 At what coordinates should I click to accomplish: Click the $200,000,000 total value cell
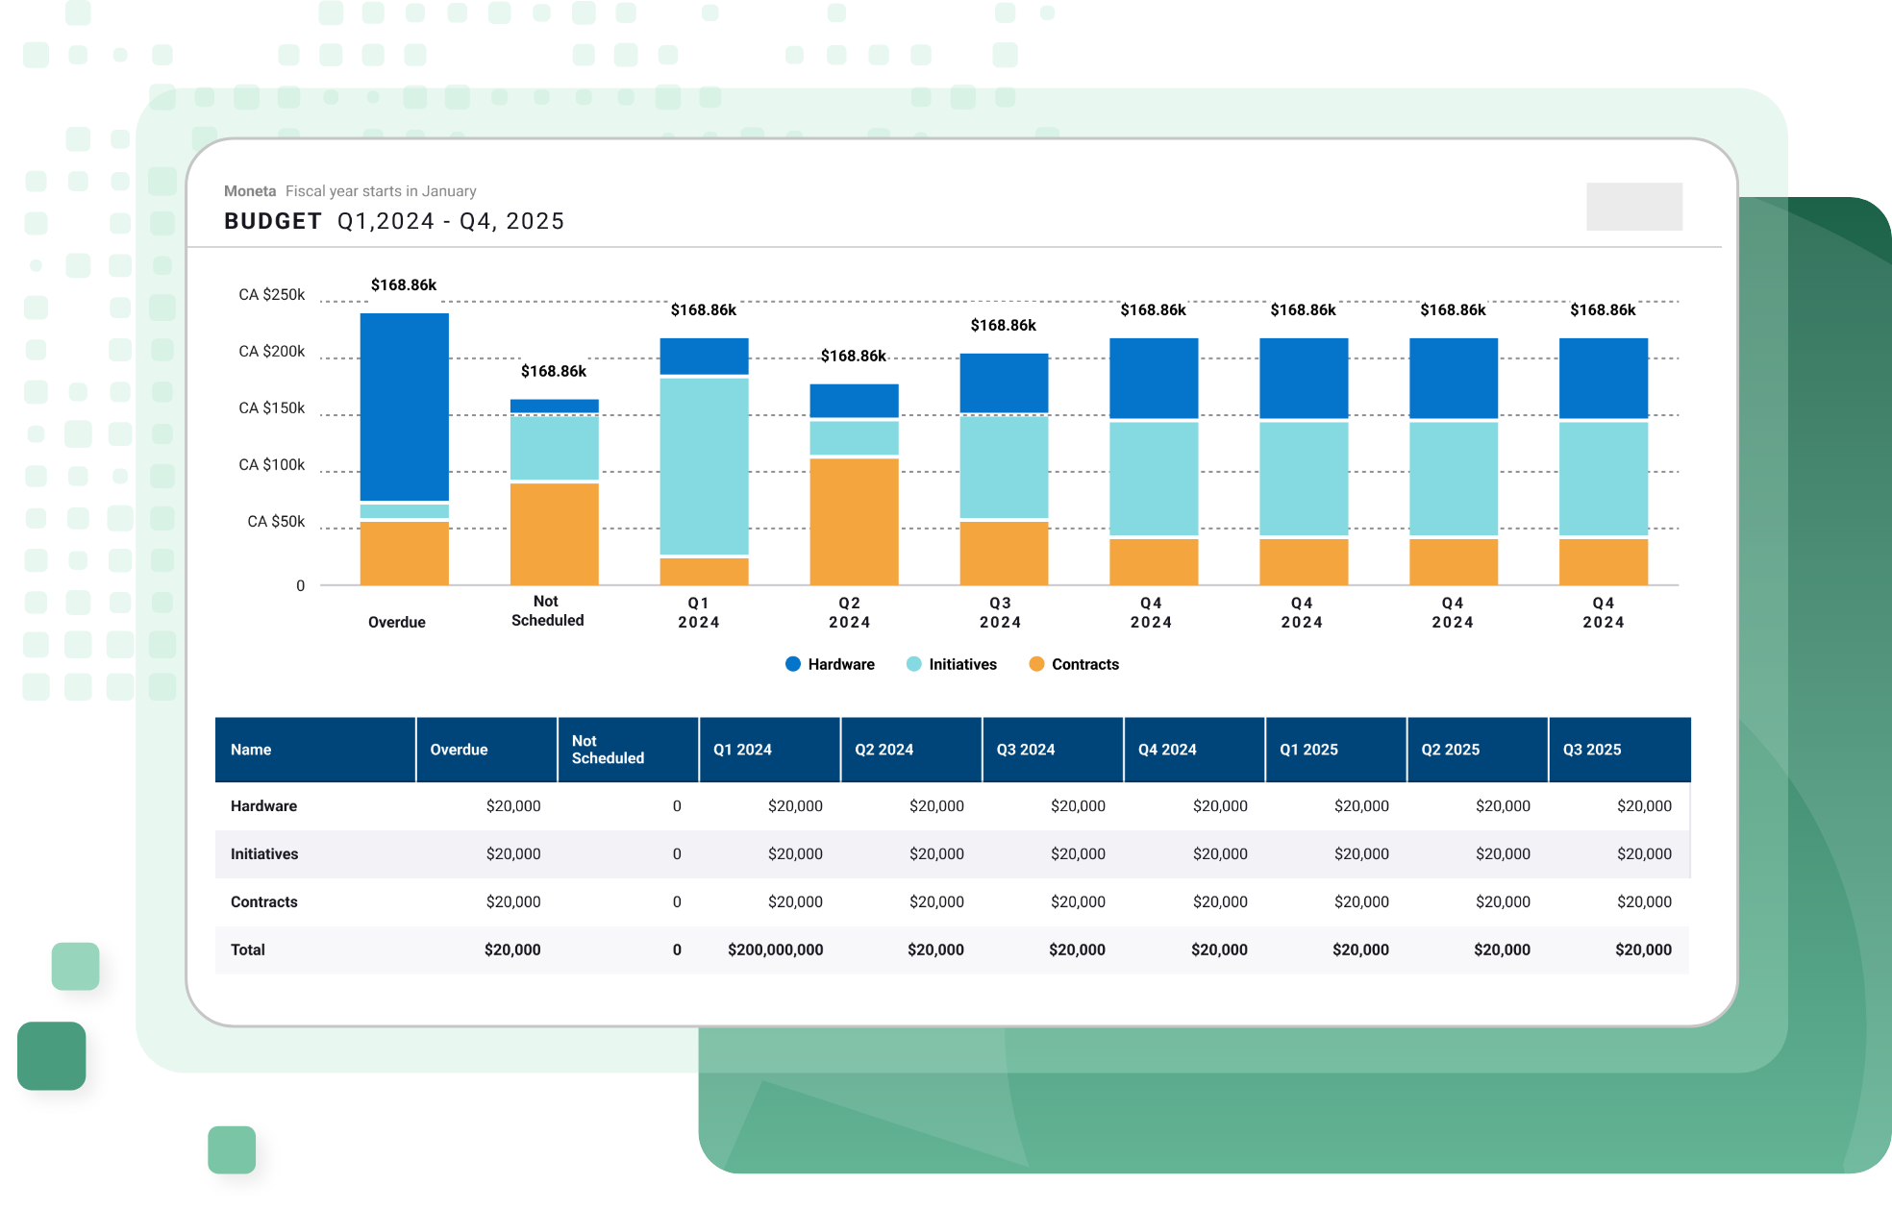tap(775, 950)
